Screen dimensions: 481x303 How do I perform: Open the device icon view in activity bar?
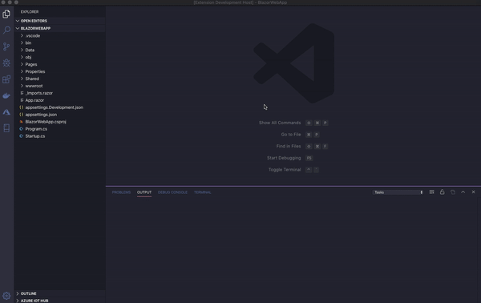click(x=6, y=128)
